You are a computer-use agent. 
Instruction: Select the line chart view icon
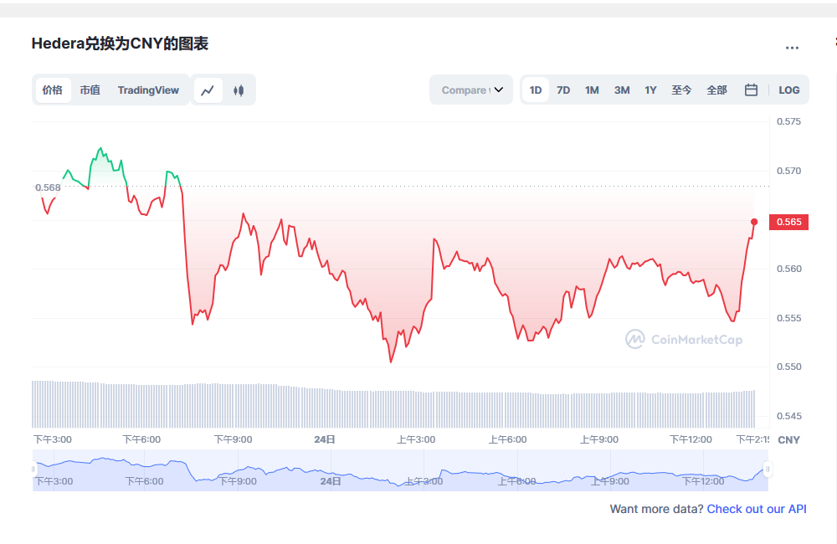[x=208, y=90]
